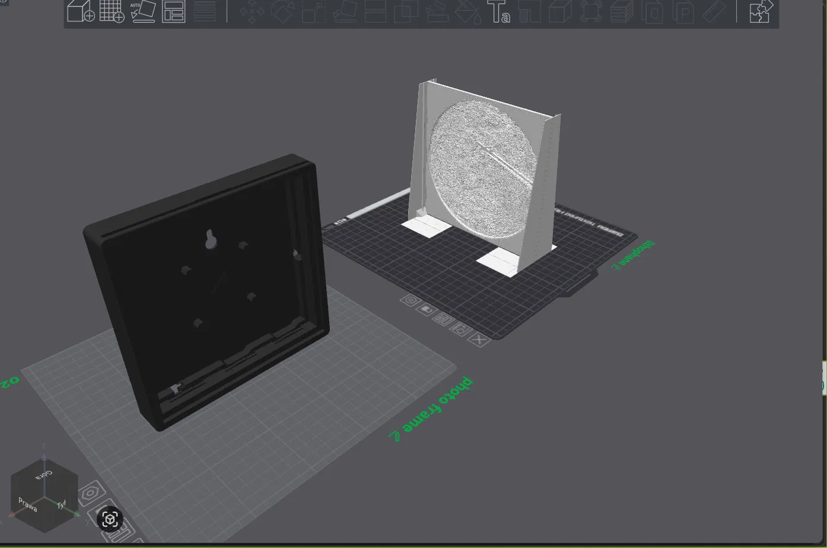Click the wavy layered cube toolbar icon
Screen dimensions: 827x548
[622, 11]
